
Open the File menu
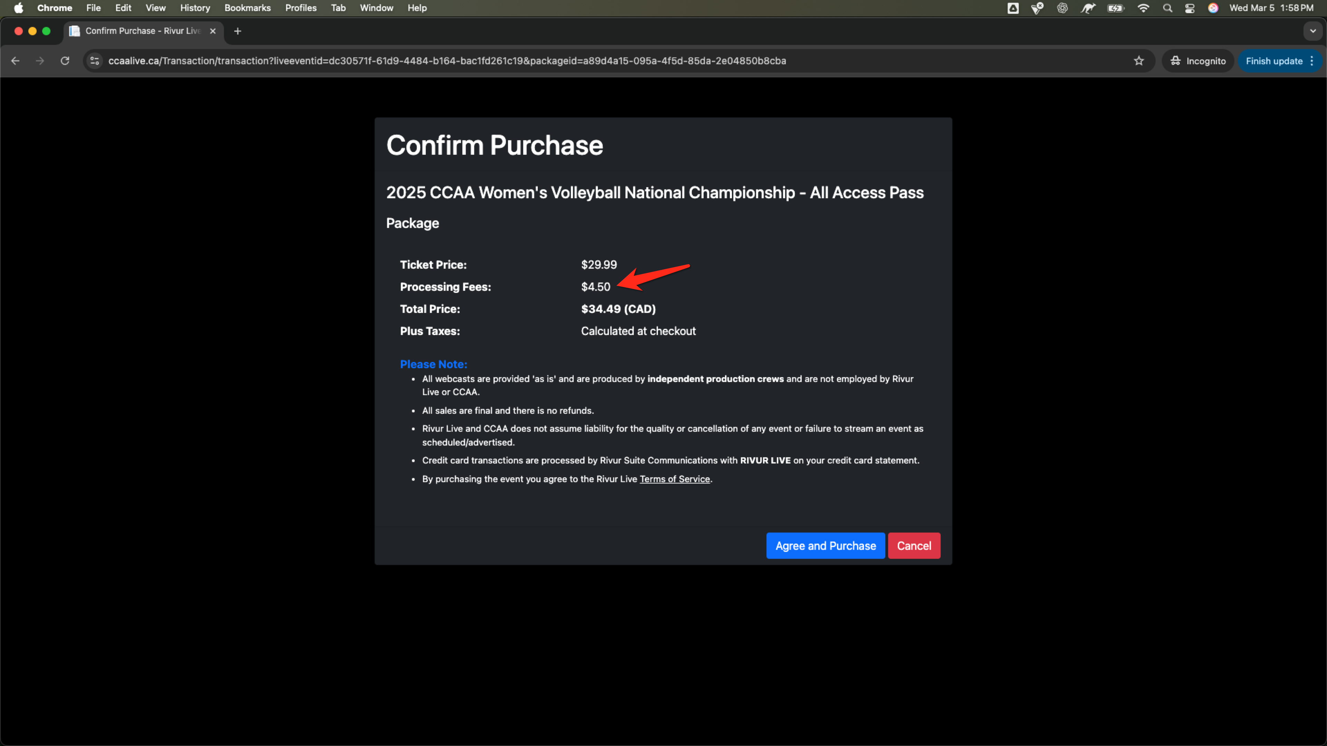(x=93, y=8)
